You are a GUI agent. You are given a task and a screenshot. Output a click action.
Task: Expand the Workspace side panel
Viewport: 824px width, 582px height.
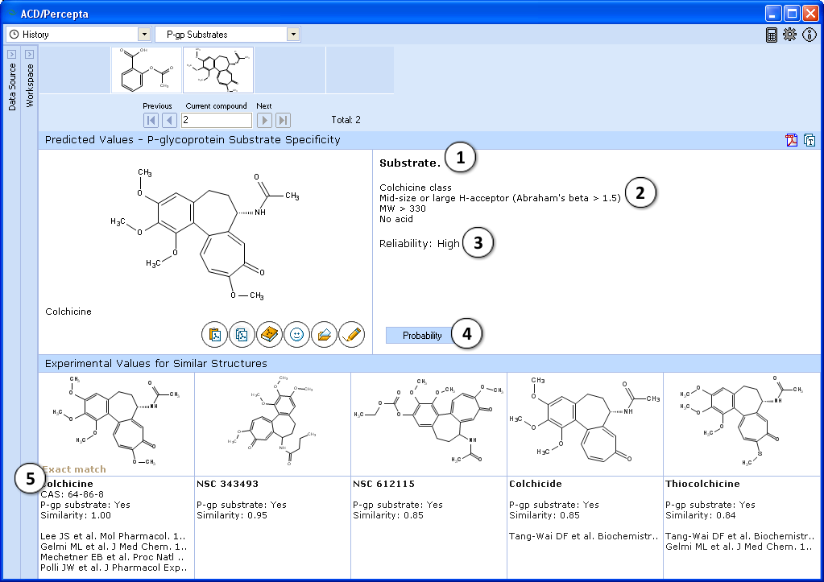[29, 54]
